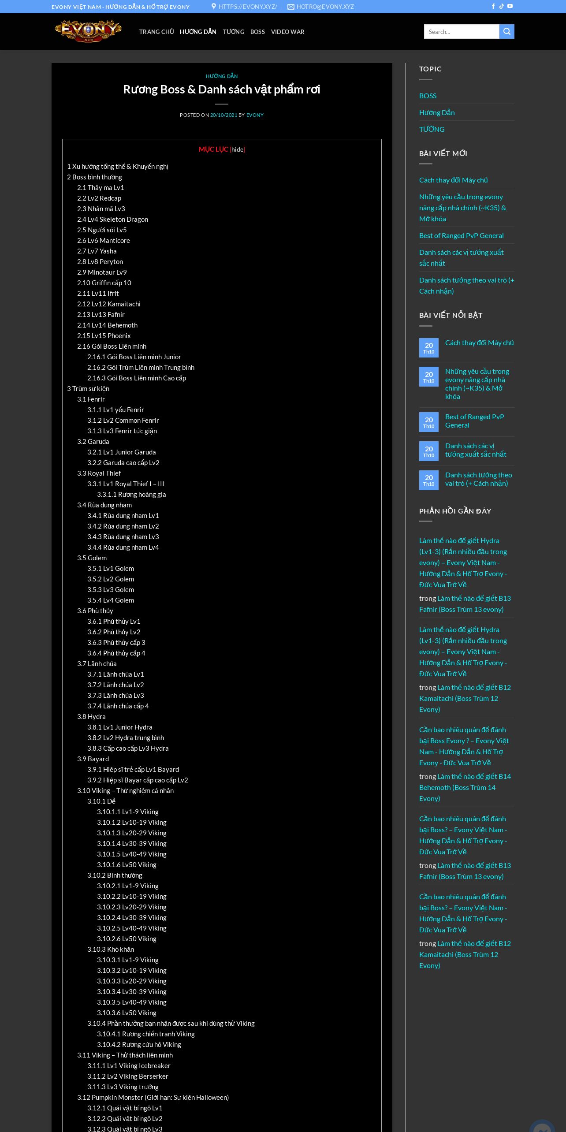Jump to 3.2 Garuda

pyautogui.click(x=93, y=442)
